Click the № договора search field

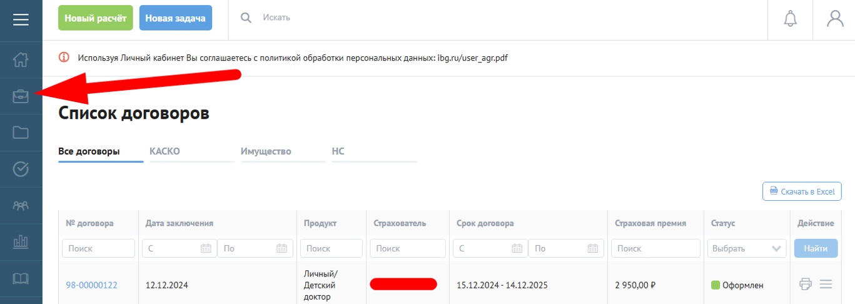pyautogui.click(x=98, y=248)
